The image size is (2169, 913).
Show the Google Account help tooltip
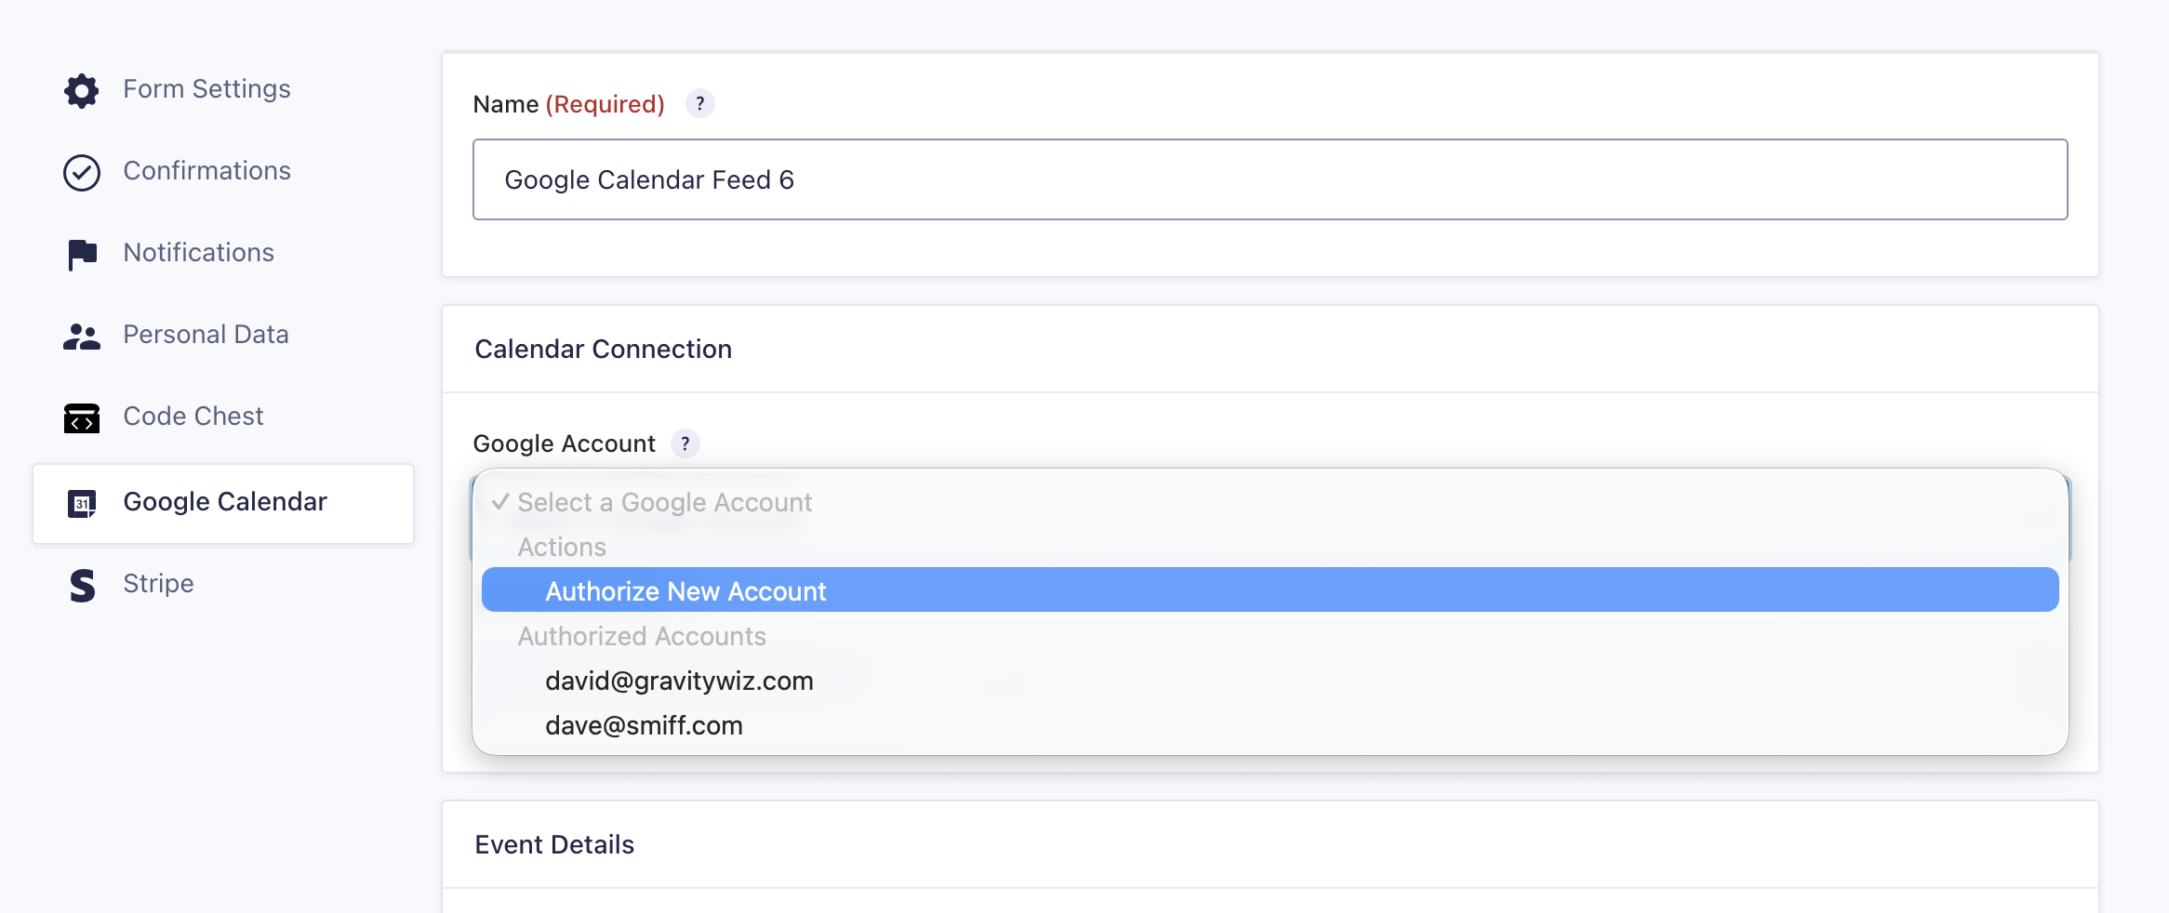[685, 443]
